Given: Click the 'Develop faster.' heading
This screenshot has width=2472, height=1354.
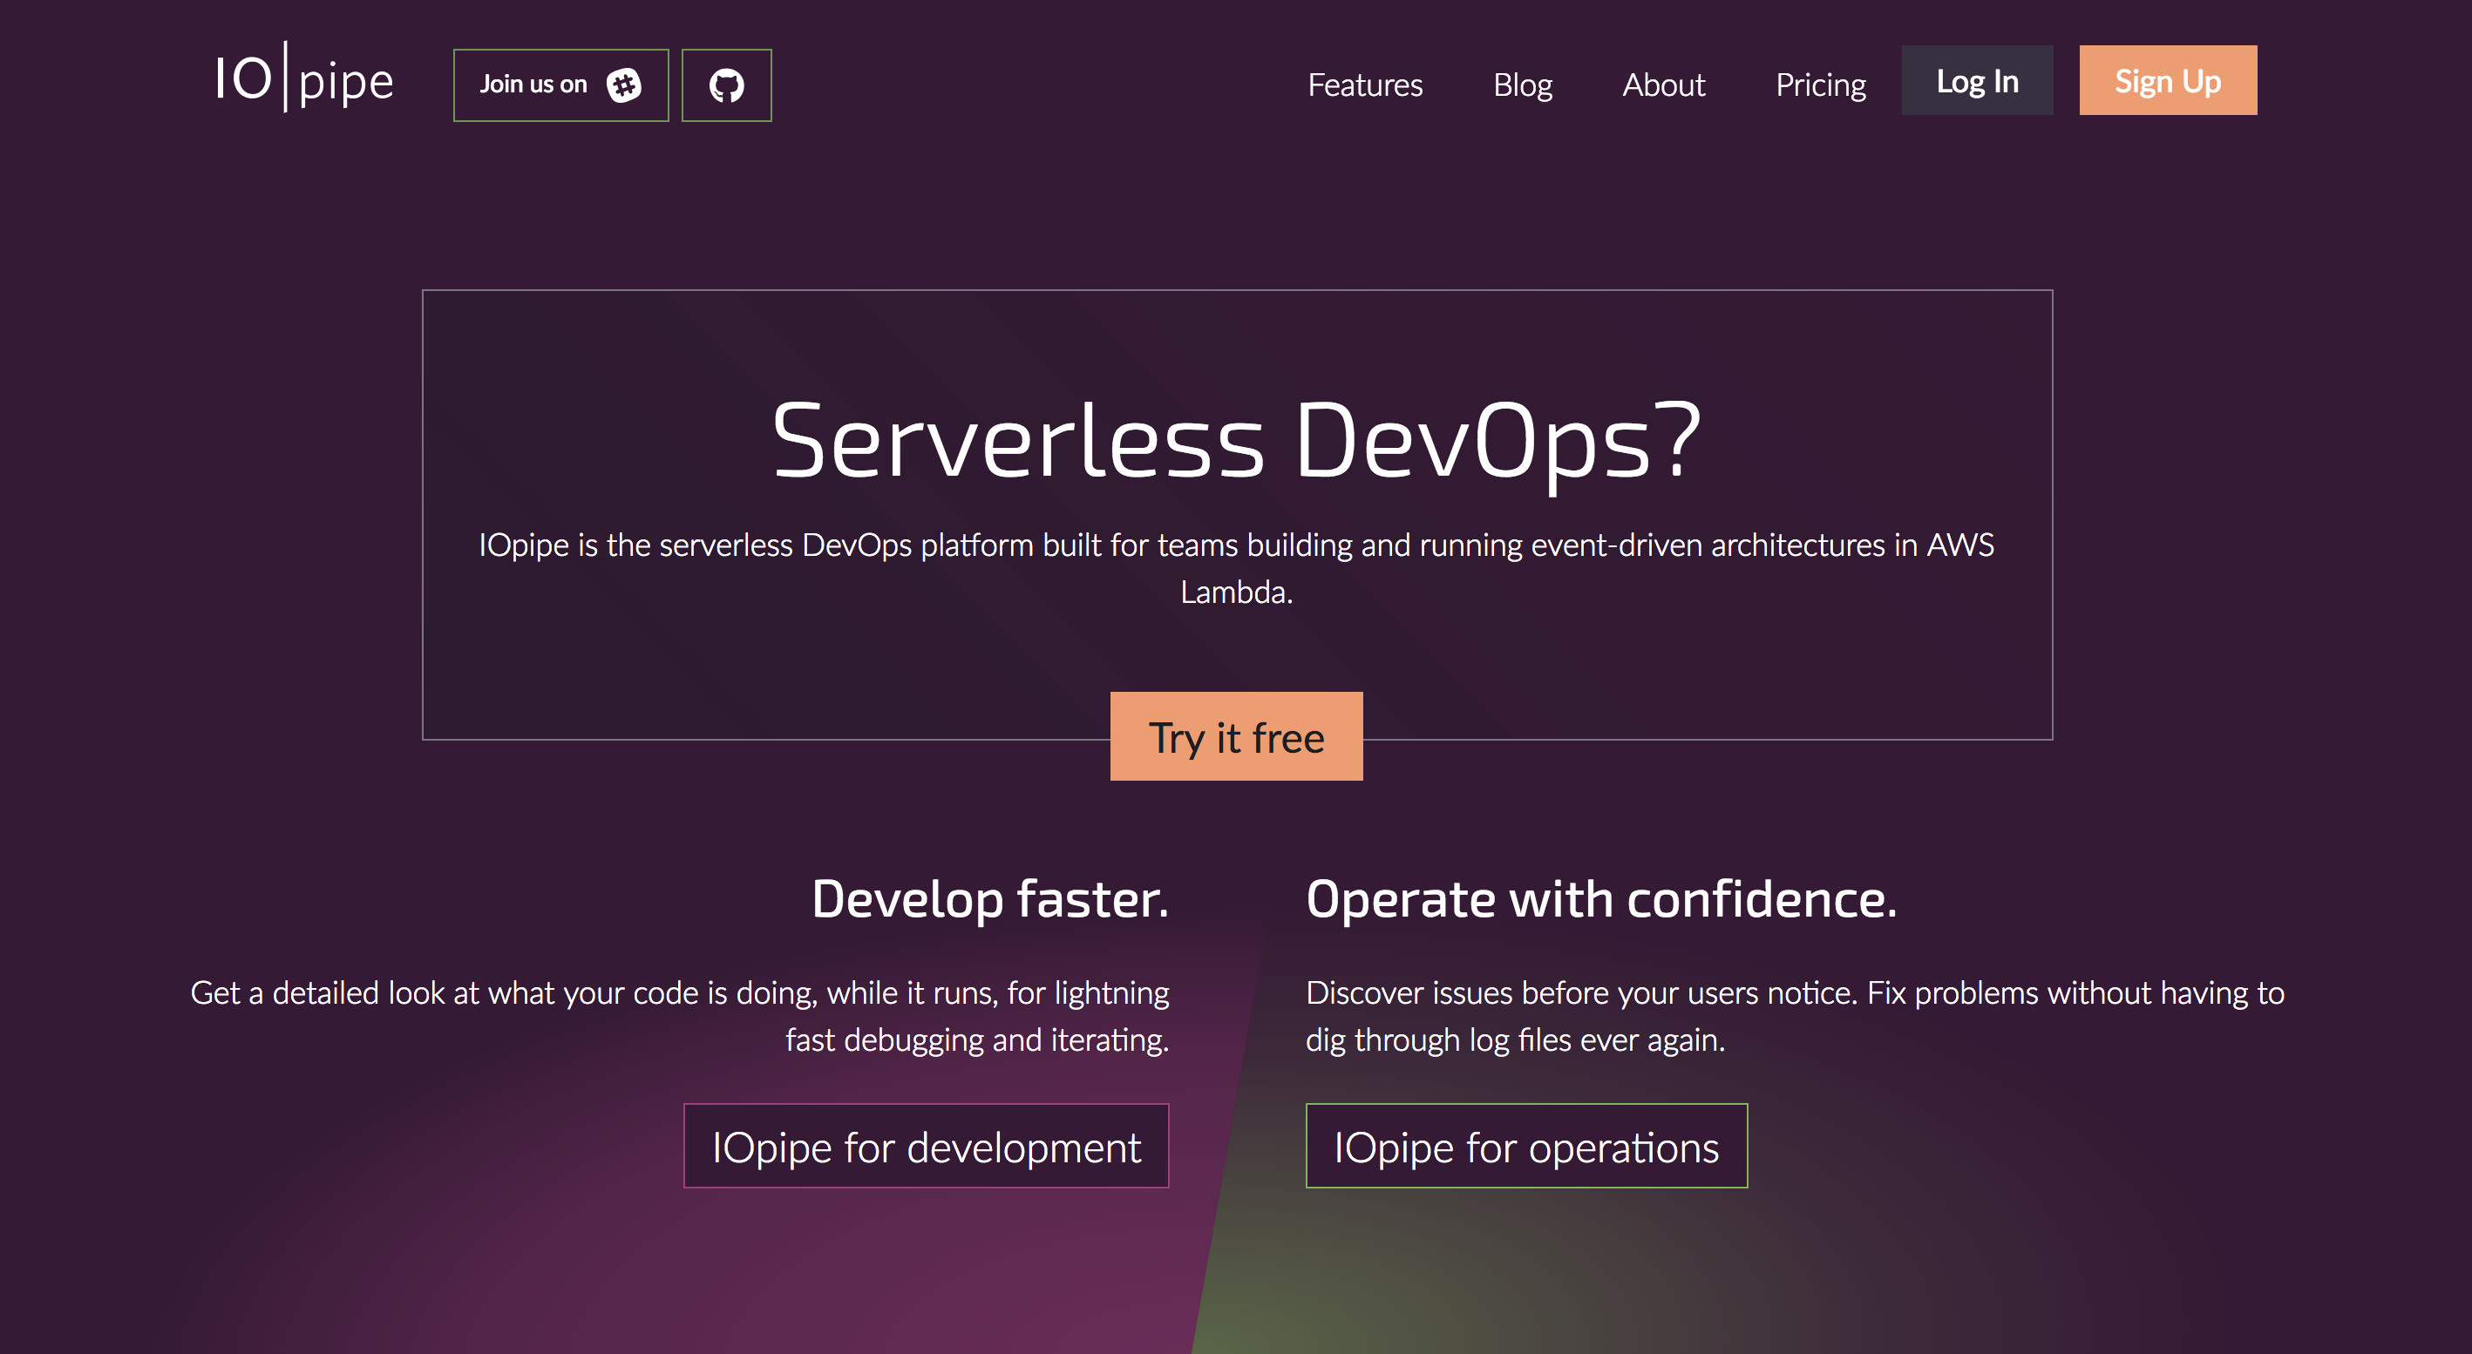Looking at the screenshot, I should coord(990,899).
